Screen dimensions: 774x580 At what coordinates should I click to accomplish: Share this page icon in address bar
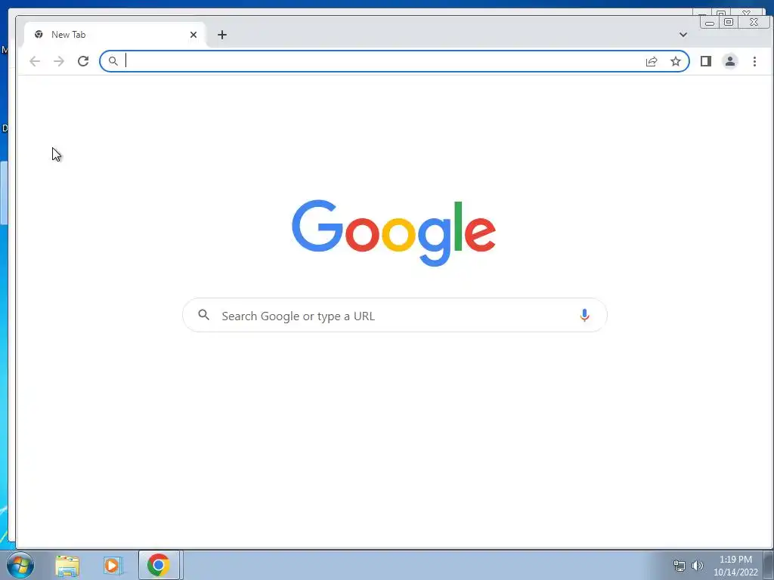click(652, 61)
